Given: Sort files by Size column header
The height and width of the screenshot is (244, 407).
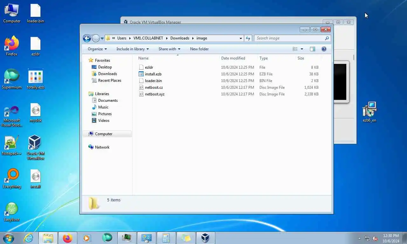Looking at the screenshot, I should pyautogui.click(x=308, y=58).
